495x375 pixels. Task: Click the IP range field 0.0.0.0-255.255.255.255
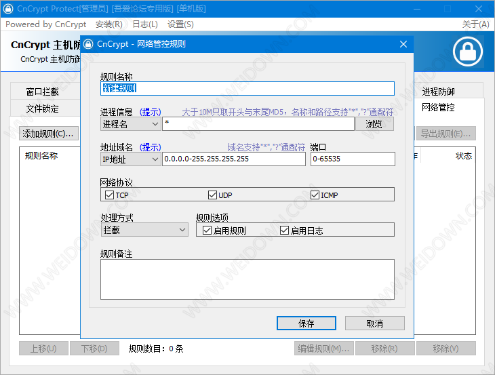pyautogui.click(x=234, y=159)
